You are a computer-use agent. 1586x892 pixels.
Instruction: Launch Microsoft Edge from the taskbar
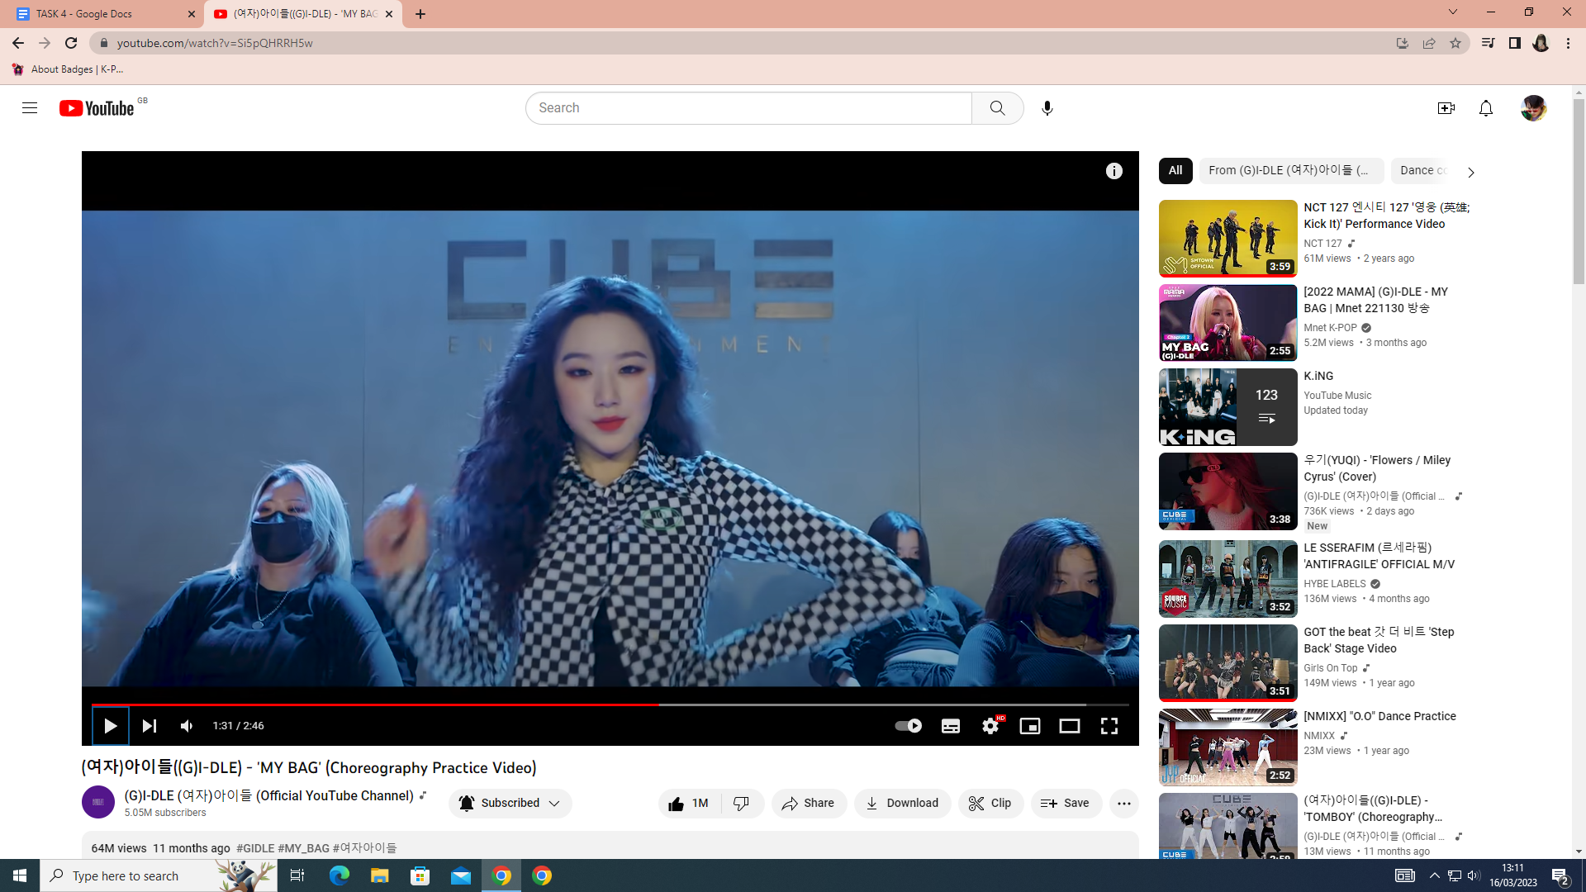(x=339, y=875)
